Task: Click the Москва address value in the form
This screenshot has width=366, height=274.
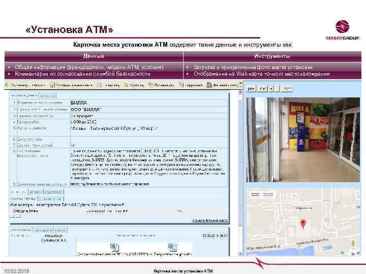Action: [x=114, y=128]
